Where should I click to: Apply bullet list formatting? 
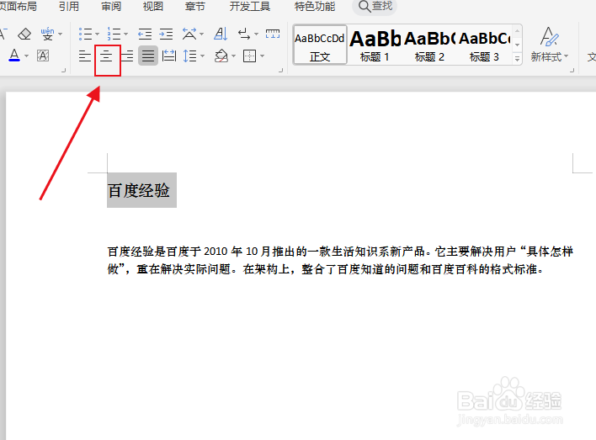(x=86, y=34)
